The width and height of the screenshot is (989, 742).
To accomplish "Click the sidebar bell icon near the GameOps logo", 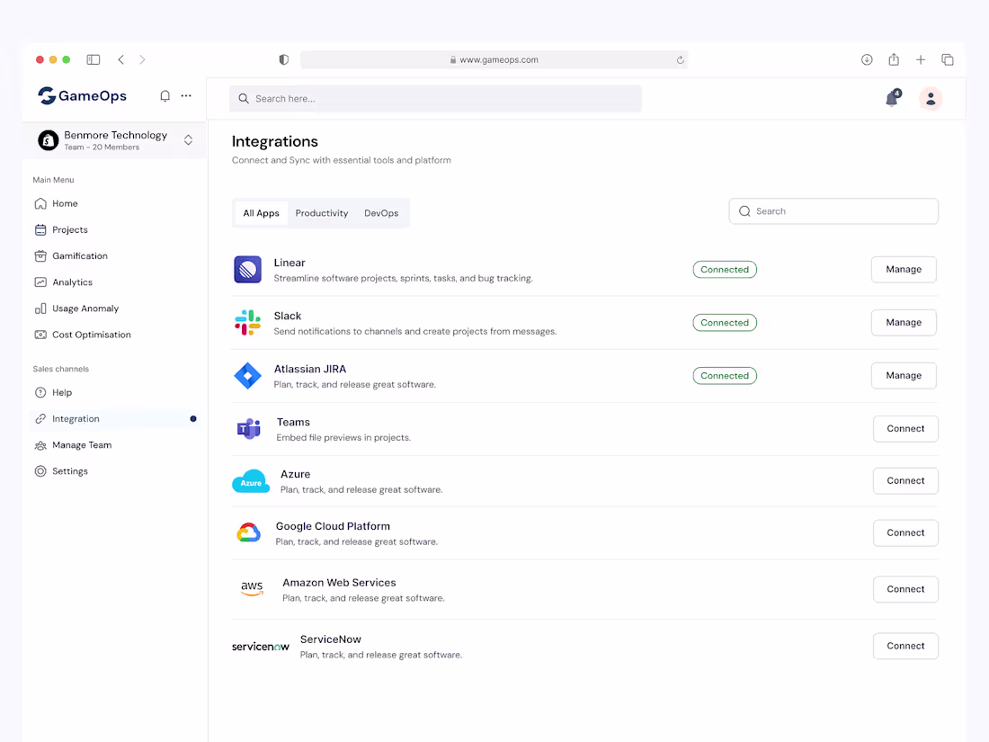I will (x=165, y=95).
